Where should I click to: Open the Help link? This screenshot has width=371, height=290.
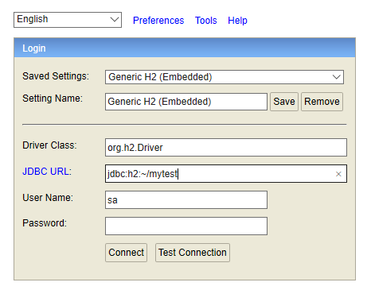(x=237, y=21)
